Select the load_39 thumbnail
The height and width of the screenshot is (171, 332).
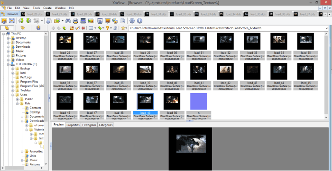(x=145, y=71)
